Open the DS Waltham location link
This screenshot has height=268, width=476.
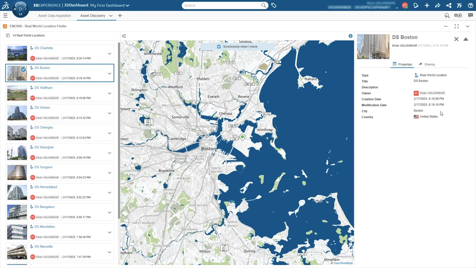coord(44,87)
